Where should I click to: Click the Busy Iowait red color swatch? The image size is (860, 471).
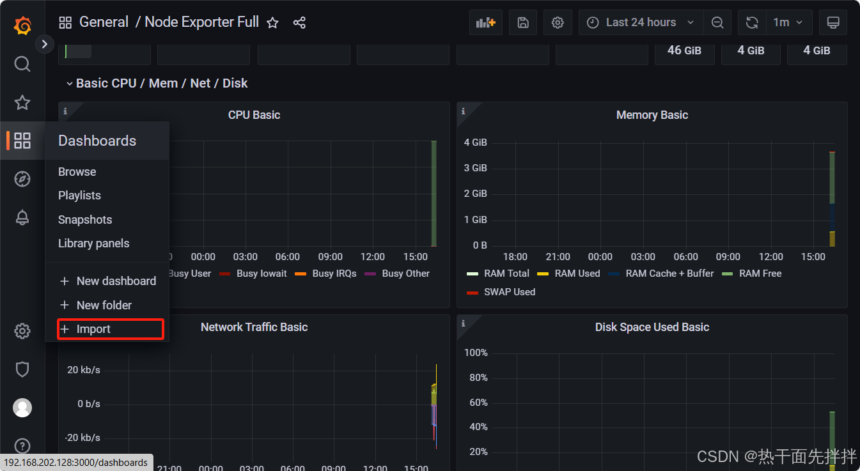(224, 274)
